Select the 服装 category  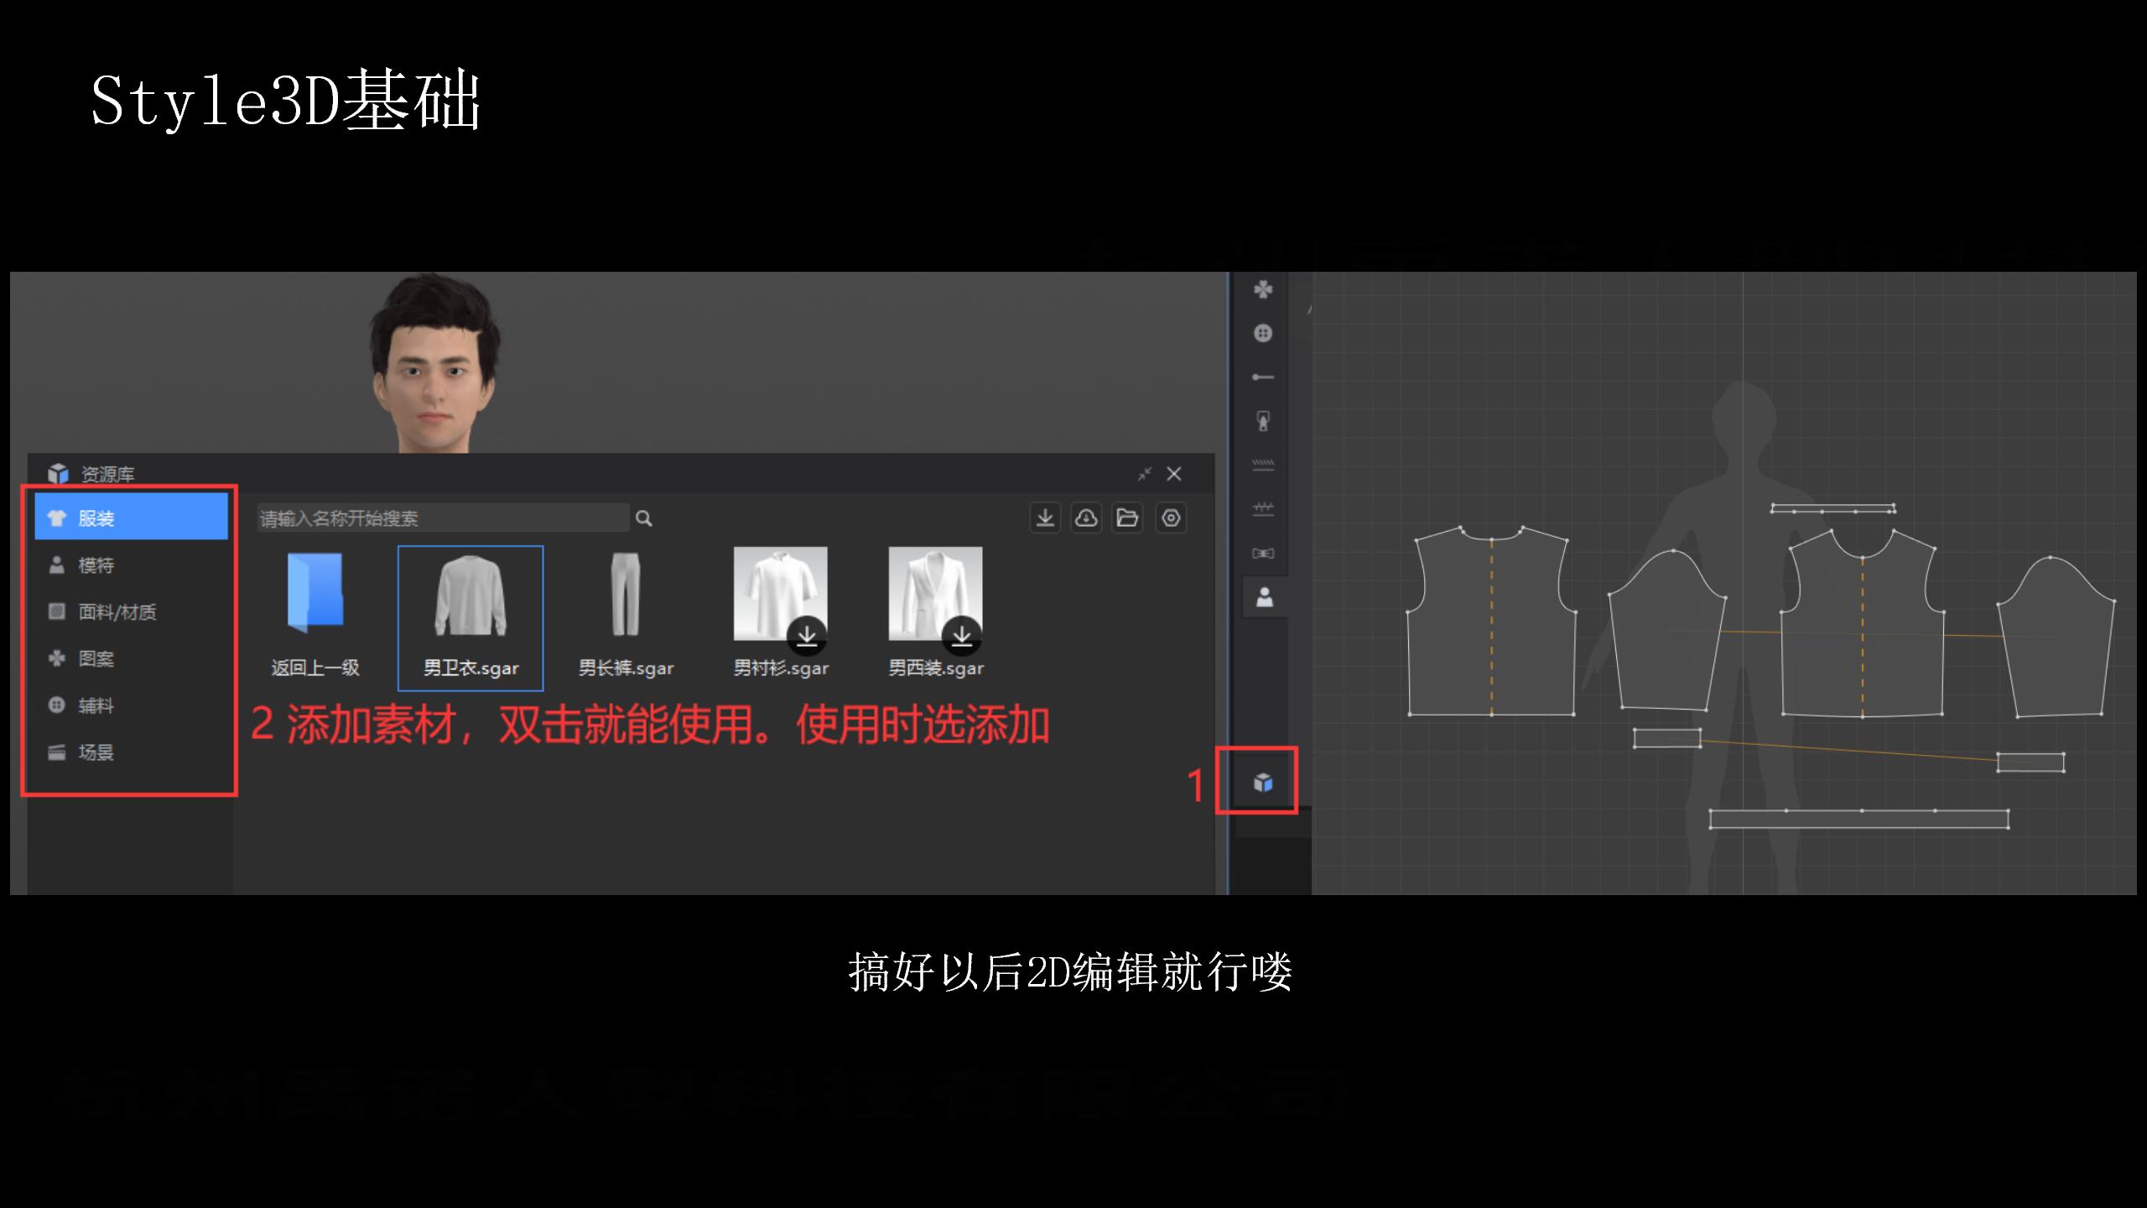(131, 518)
